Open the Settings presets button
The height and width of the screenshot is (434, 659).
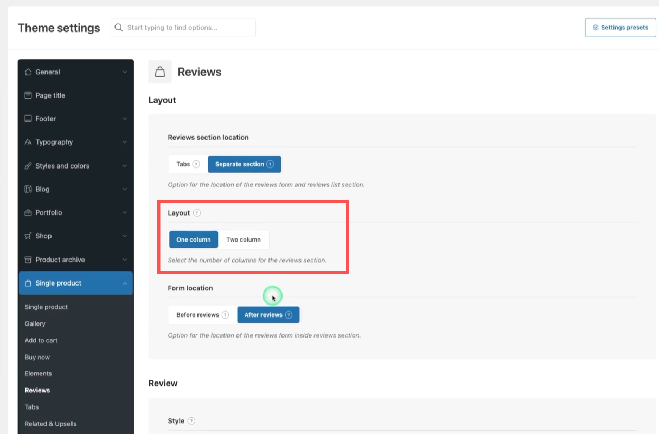click(620, 28)
